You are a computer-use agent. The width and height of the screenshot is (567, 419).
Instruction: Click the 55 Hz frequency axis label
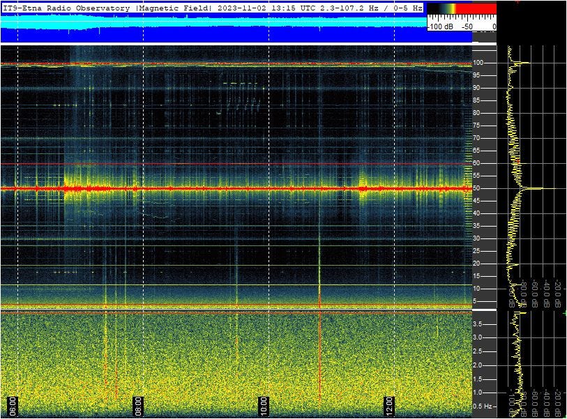tap(476, 176)
